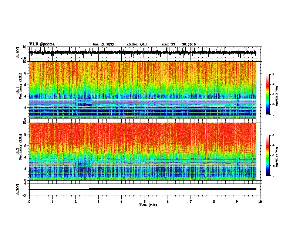Select the start UT = 20:30: 0 text
Viewport: 293px width, 226px height.
pyautogui.click(x=179, y=44)
